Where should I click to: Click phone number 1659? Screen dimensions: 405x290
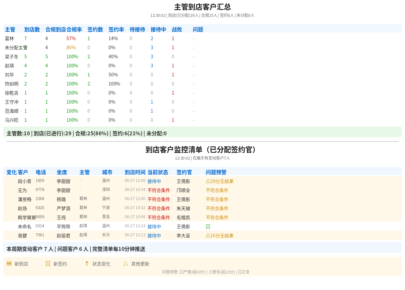click(40, 181)
